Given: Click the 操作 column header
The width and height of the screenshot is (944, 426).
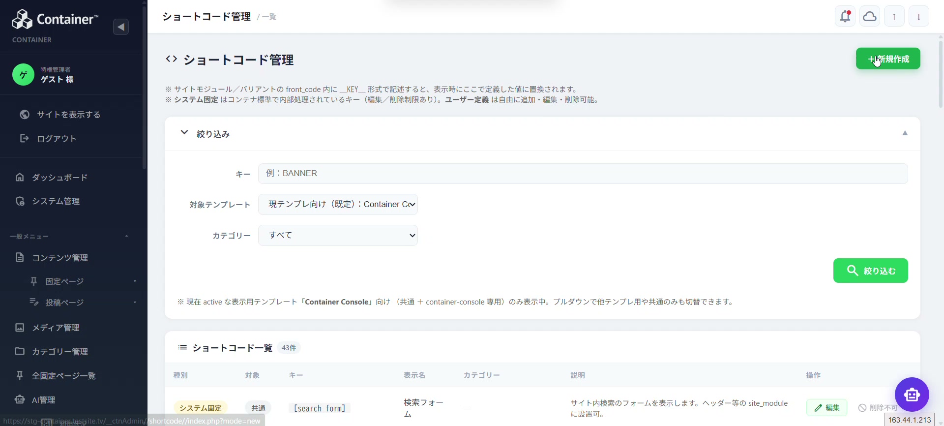Looking at the screenshot, I should (813, 375).
